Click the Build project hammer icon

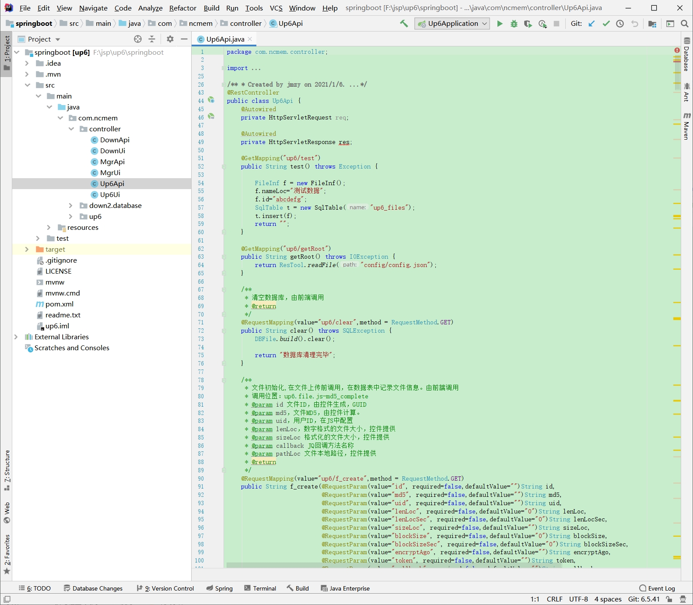pos(404,24)
